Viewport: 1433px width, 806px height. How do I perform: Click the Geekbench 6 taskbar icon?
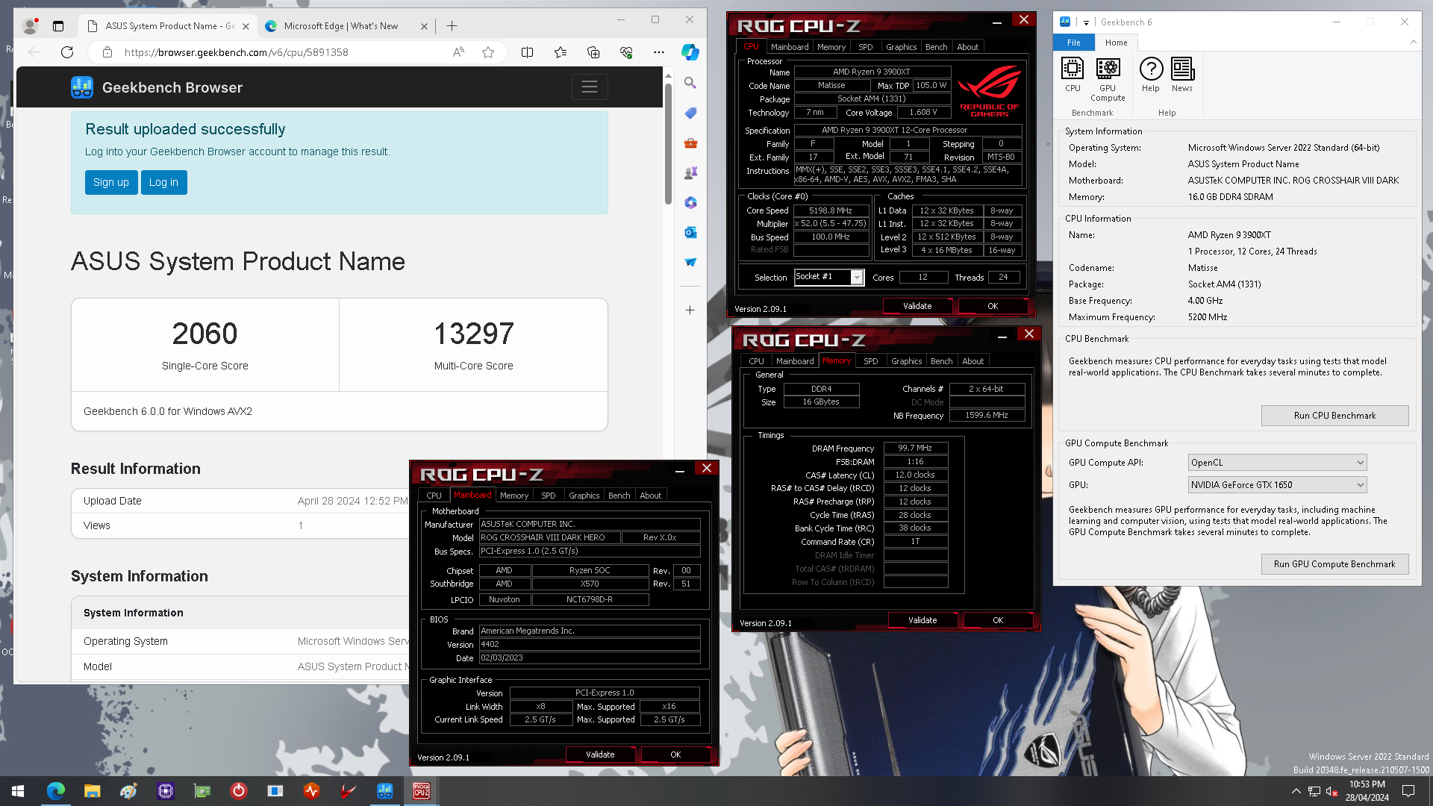point(385,791)
